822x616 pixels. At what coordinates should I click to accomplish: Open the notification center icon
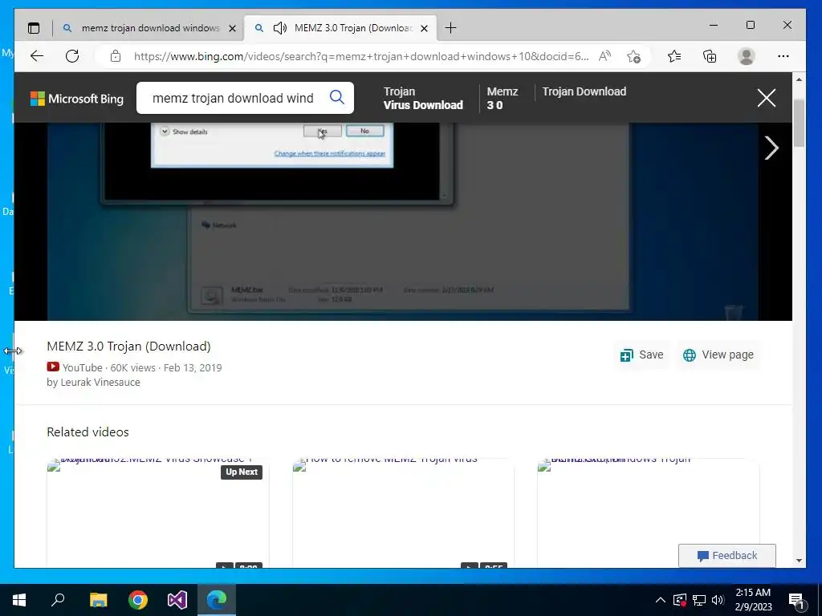click(797, 600)
